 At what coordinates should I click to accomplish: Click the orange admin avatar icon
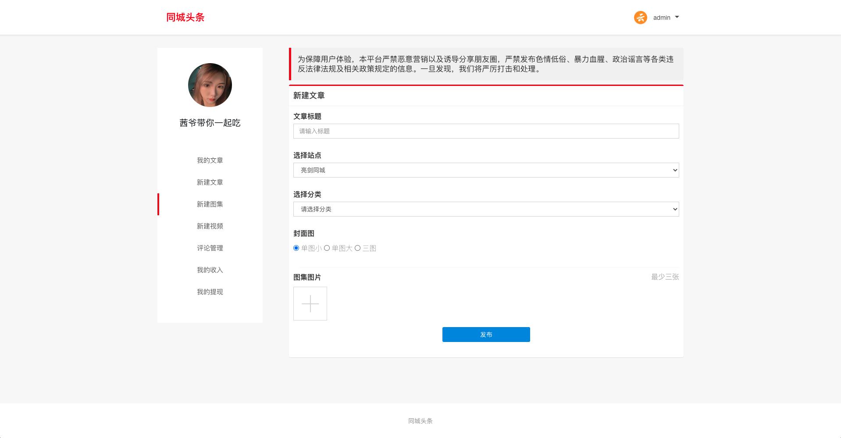pyautogui.click(x=640, y=18)
